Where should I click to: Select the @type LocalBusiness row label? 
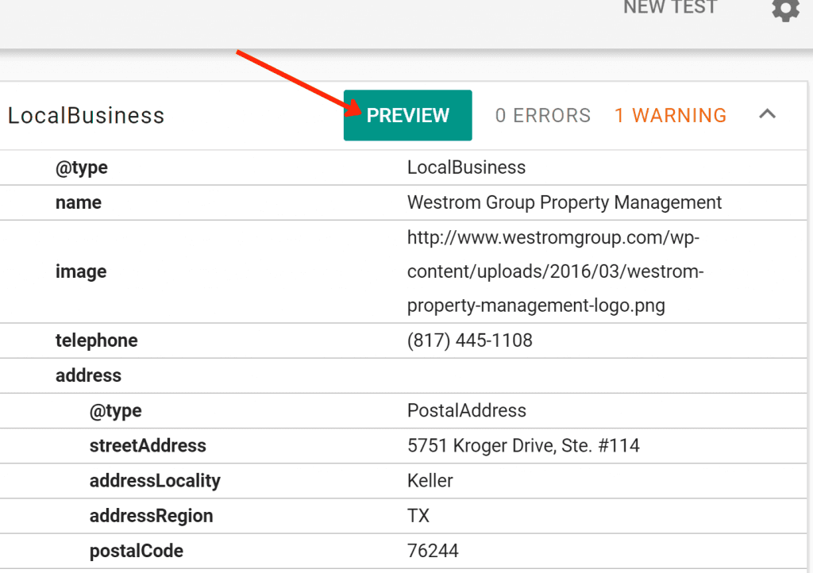coord(81,167)
